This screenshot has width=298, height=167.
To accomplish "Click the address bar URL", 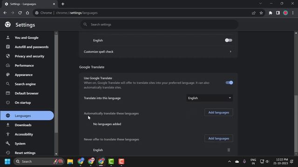I will coord(76,13).
